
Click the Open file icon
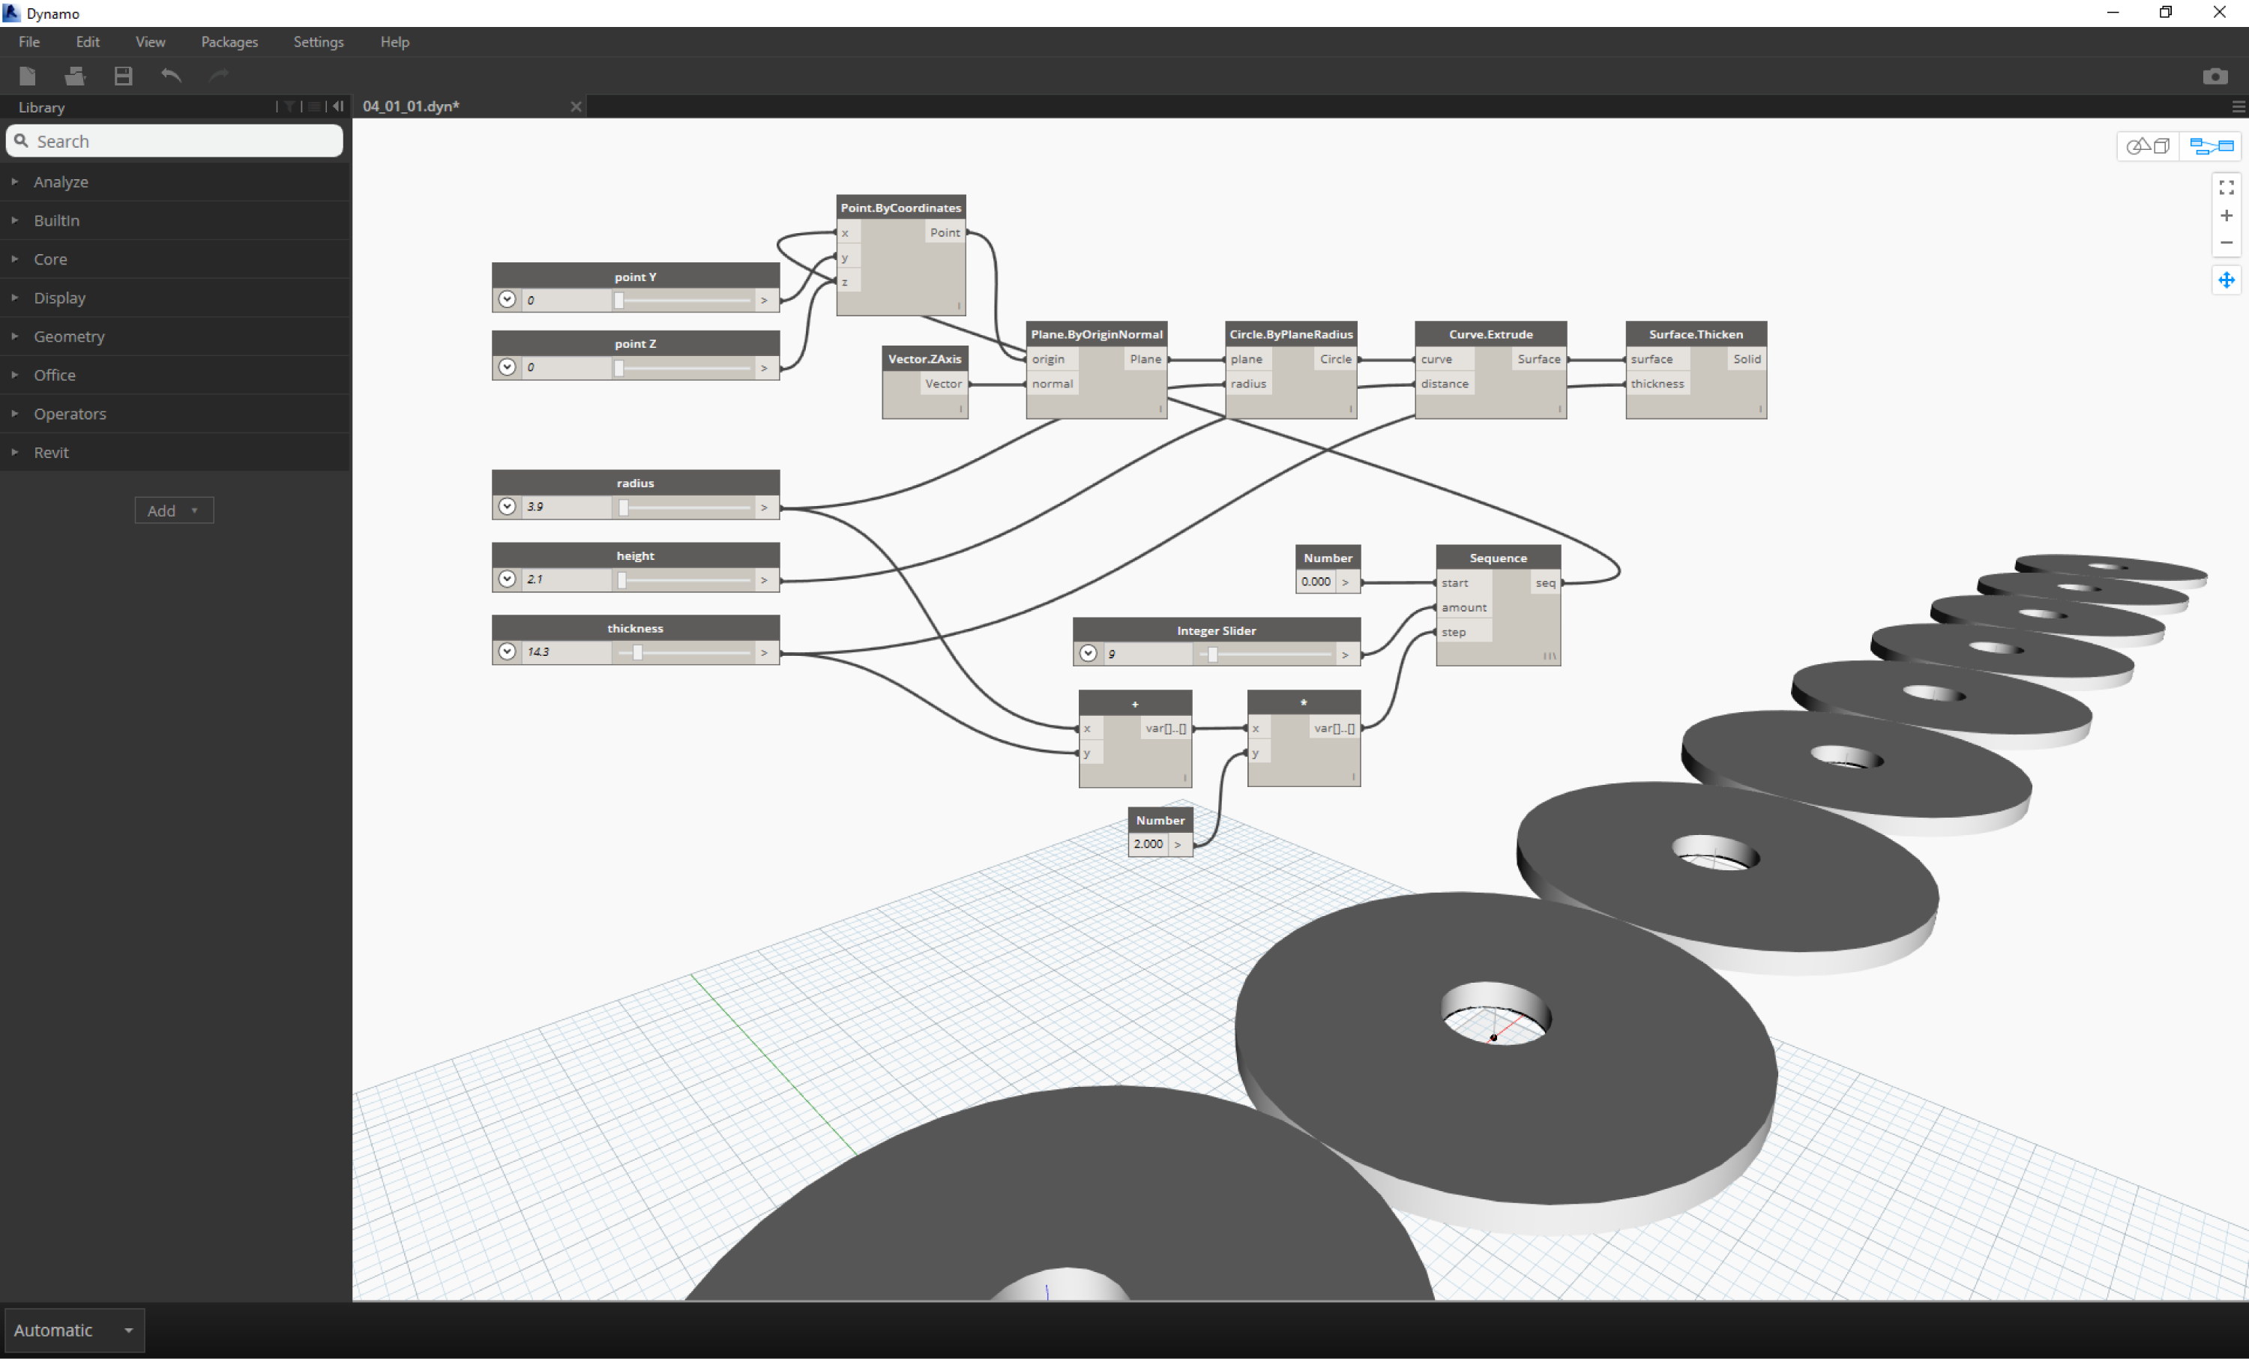click(x=75, y=76)
